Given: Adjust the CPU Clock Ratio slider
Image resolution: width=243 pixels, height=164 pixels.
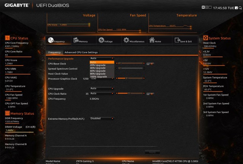Looking at the screenshot, I should (x=131, y=93).
